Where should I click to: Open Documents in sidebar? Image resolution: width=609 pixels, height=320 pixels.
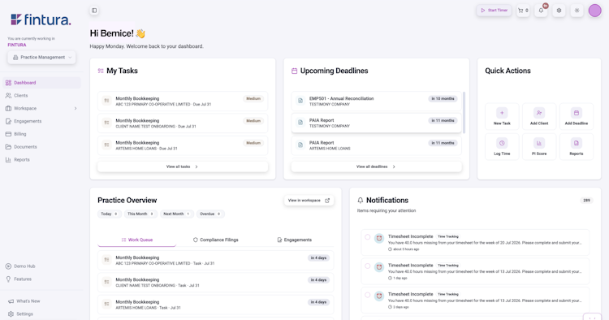click(x=41, y=147)
